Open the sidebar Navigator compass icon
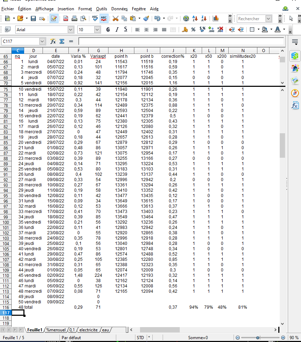 [x=295, y=93]
